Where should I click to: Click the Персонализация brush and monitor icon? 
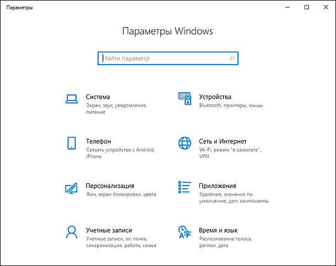pyautogui.click(x=72, y=188)
